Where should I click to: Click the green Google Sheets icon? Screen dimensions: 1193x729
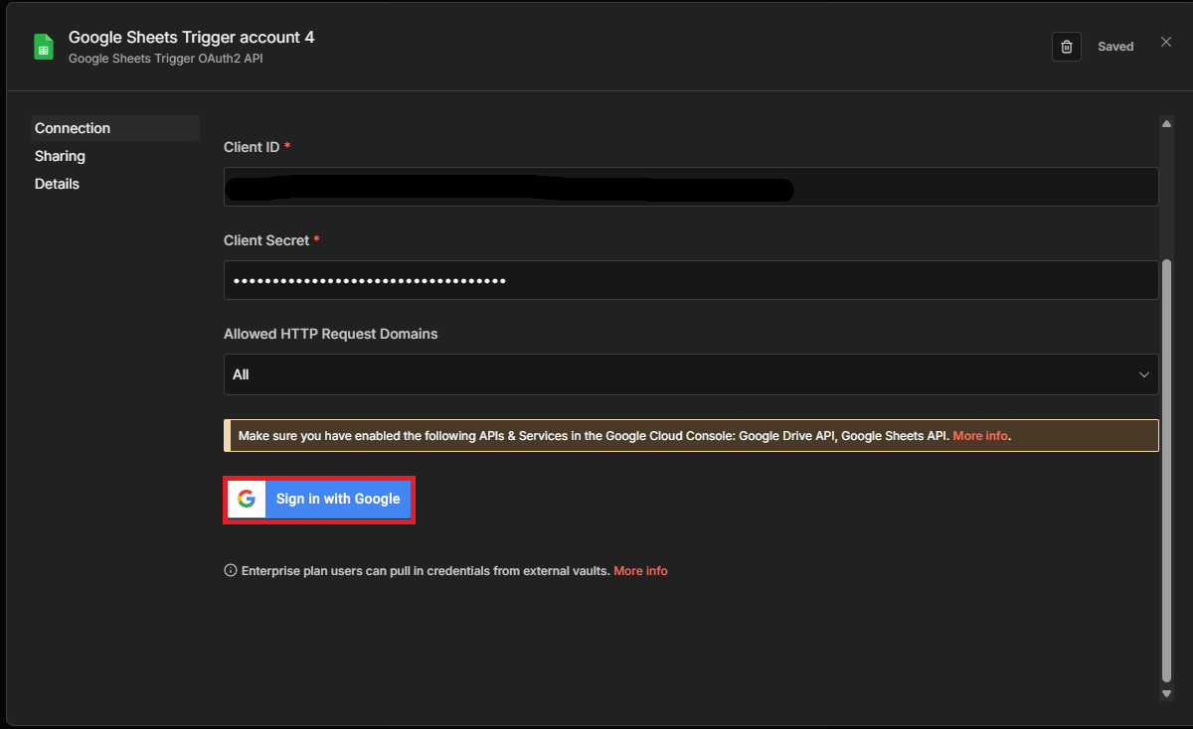click(x=44, y=47)
